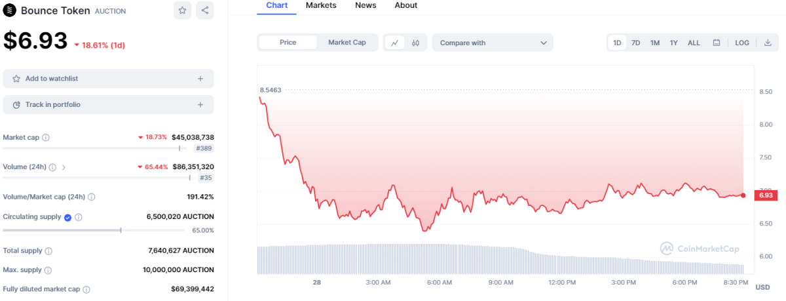
Task: Download chart data icon
Action: (768, 43)
